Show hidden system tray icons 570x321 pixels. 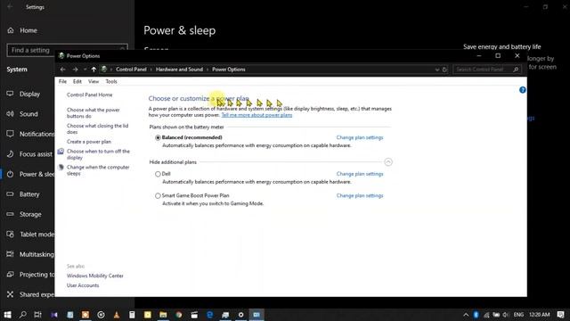(466, 315)
